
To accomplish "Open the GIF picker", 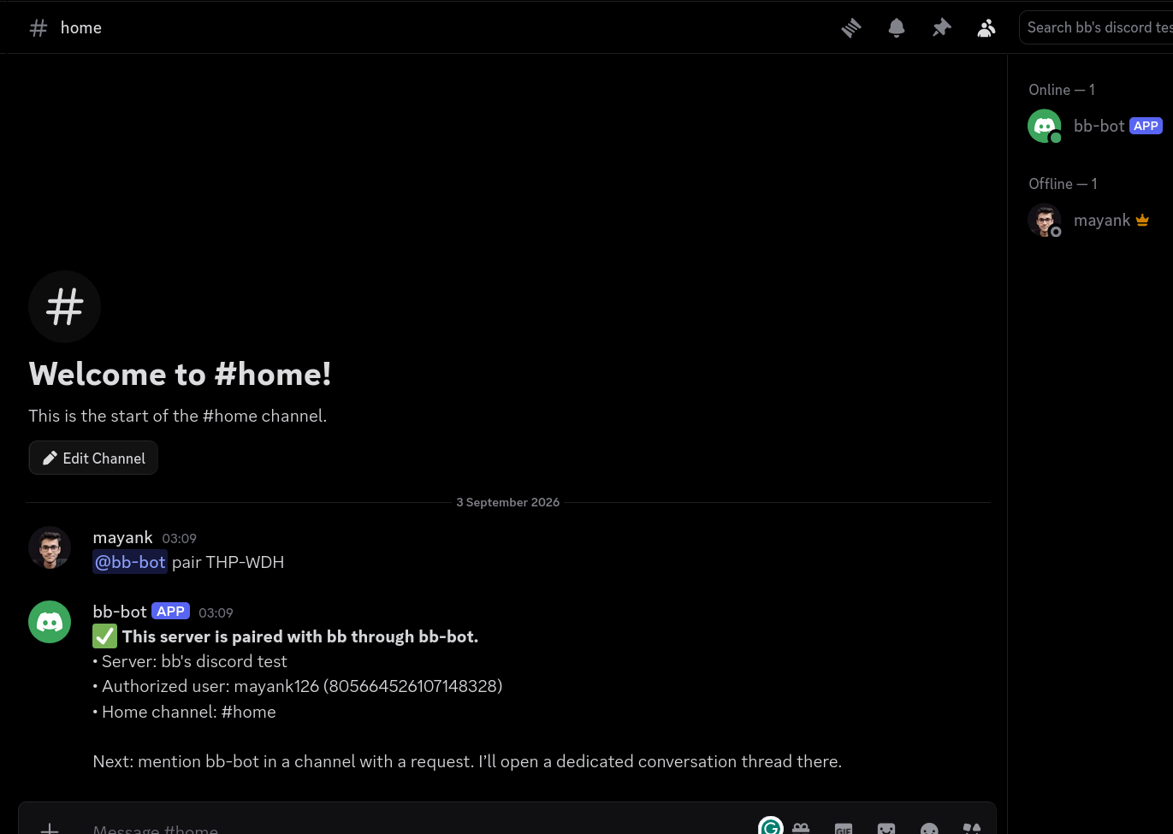I will [x=844, y=828].
